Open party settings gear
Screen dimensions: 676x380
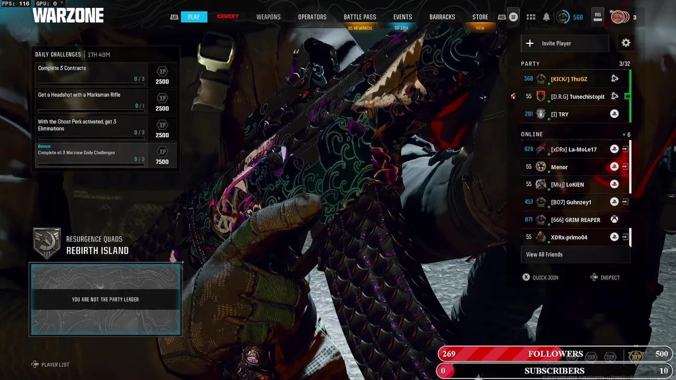coord(626,43)
